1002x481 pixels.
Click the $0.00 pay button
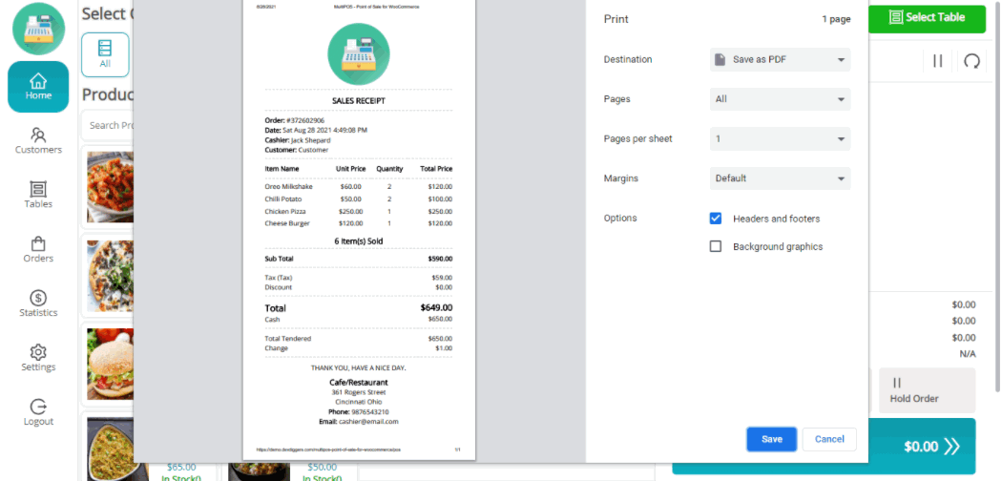(x=824, y=446)
